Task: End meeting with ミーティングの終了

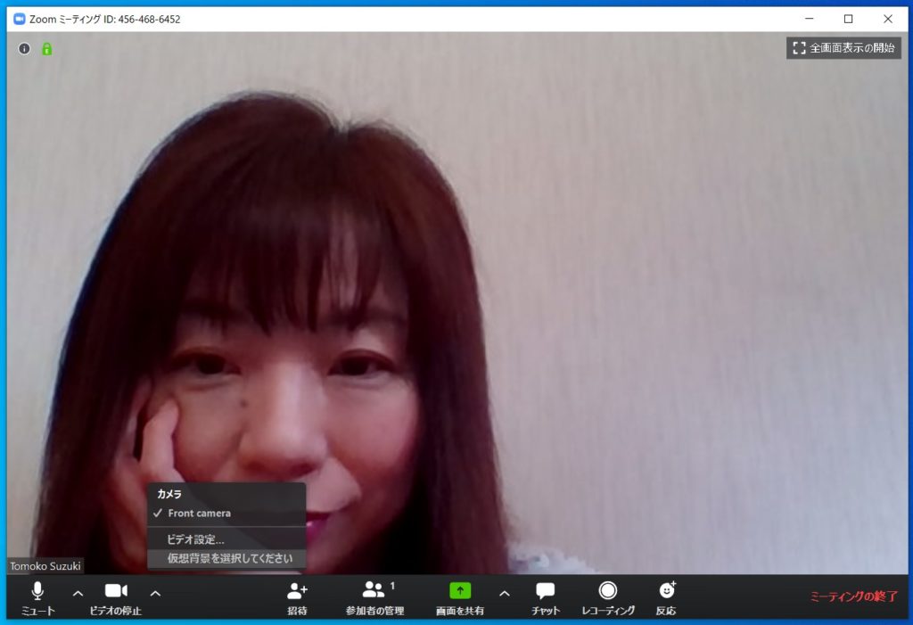Action: coord(853,596)
